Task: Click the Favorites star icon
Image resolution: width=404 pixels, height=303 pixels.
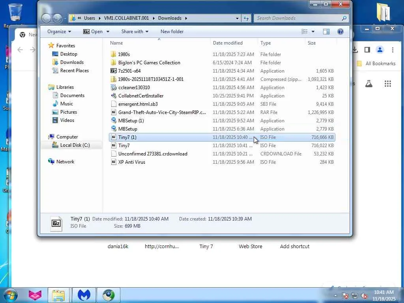Action: [51, 45]
